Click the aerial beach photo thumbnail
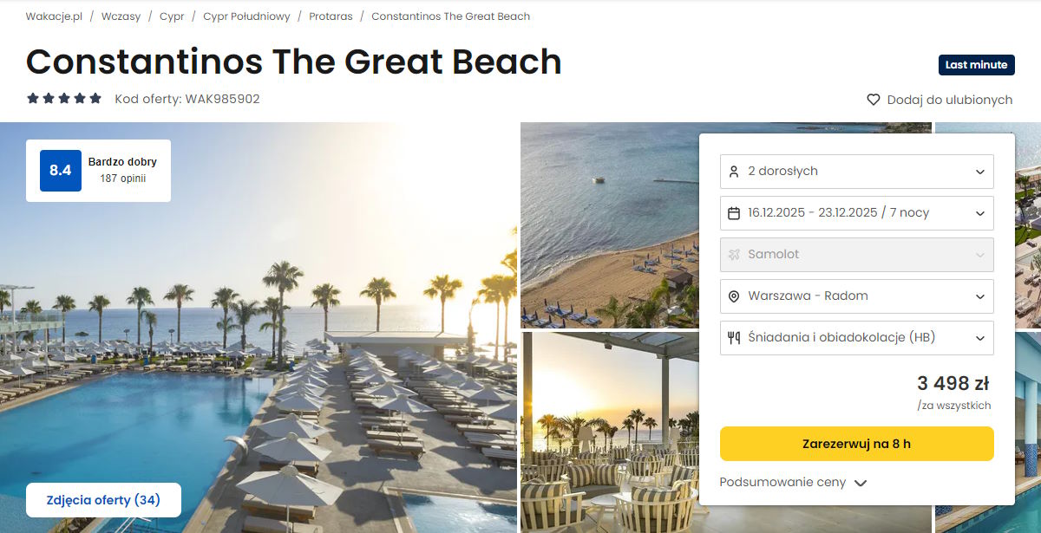1041x533 pixels. coord(607,225)
